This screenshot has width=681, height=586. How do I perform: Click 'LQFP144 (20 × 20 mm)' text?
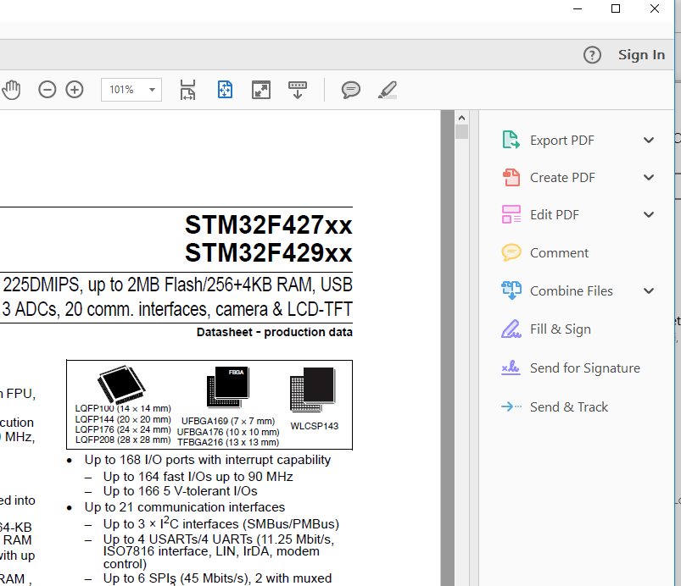123,419
